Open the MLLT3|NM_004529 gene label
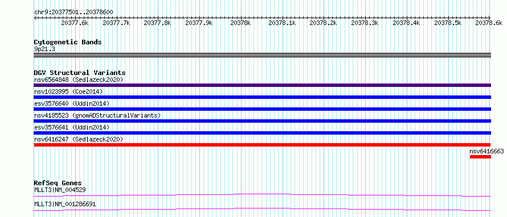 (x=60, y=190)
